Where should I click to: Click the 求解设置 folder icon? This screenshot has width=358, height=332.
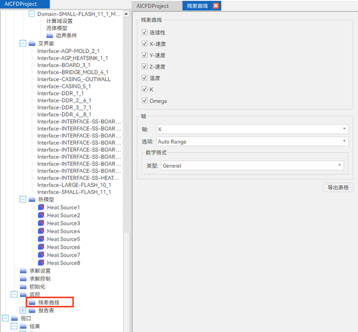(23, 270)
